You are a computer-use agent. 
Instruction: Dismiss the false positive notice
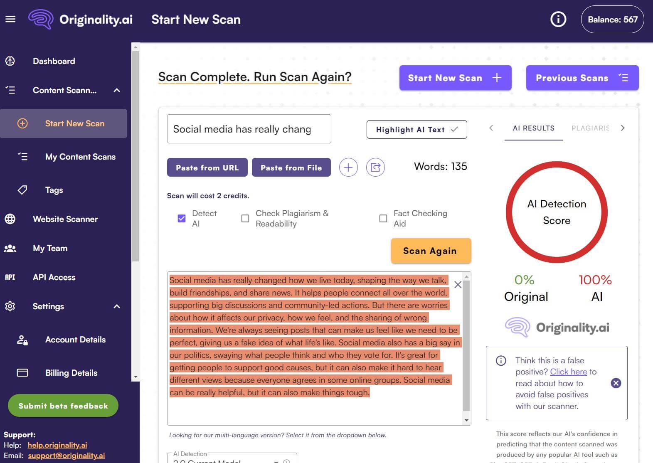(616, 383)
